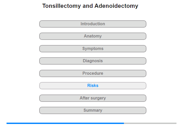This screenshot has width=183, height=125.
Task: Choose Diagnosis from the section list
Action: (x=93, y=61)
